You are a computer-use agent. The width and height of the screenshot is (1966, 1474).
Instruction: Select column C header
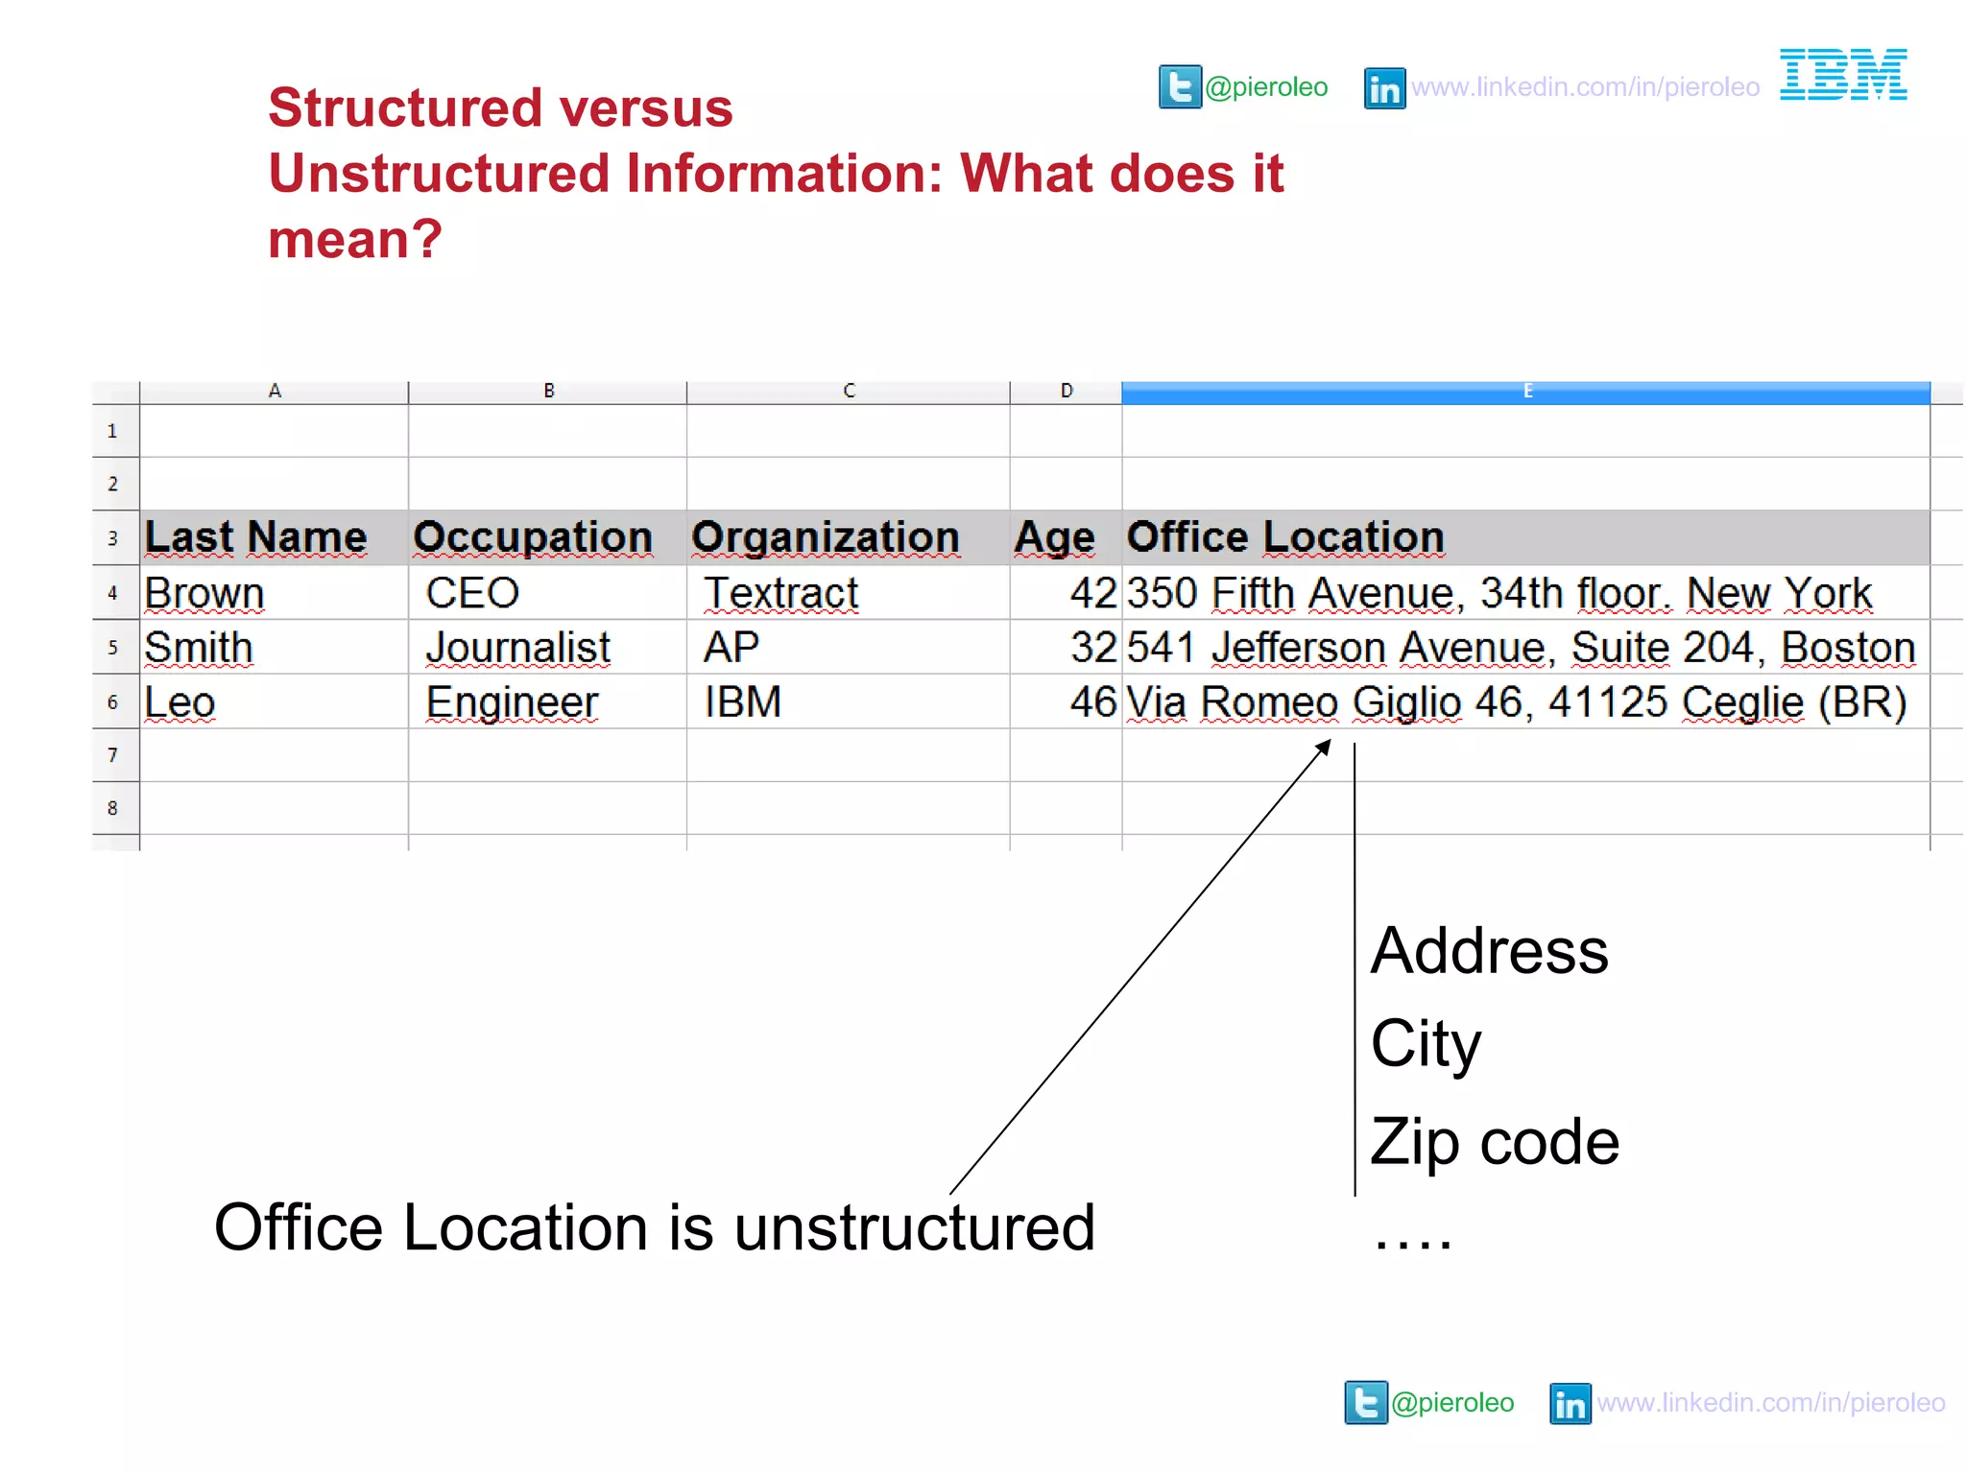point(849,392)
